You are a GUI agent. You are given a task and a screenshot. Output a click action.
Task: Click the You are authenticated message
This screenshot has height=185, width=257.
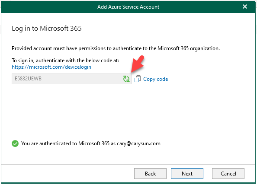91,144
